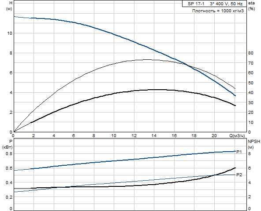Click the end of the blue head curve
This screenshot has height=211, width=261.
point(235,96)
